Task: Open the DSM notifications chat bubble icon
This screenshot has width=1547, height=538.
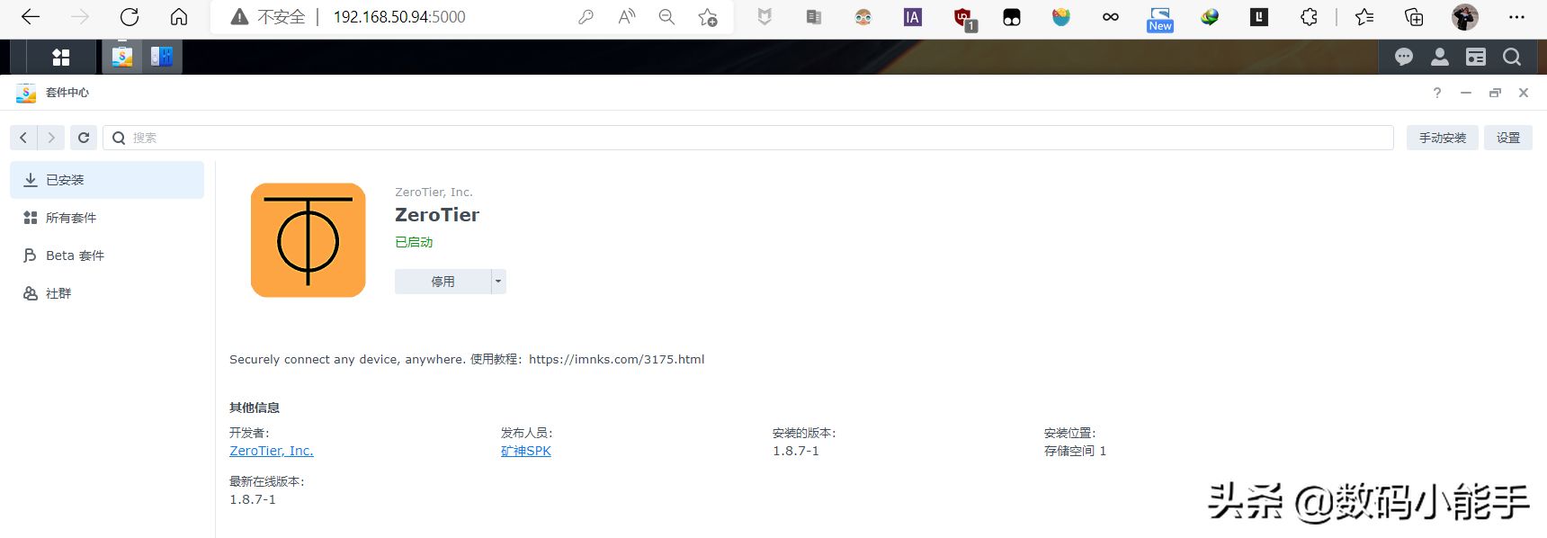Action: click(1403, 58)
